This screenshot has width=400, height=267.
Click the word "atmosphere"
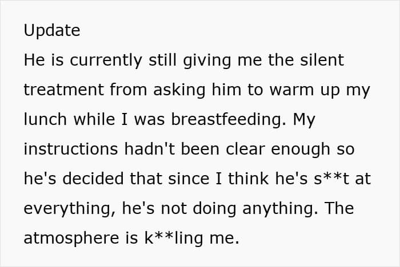pos(71,238)
